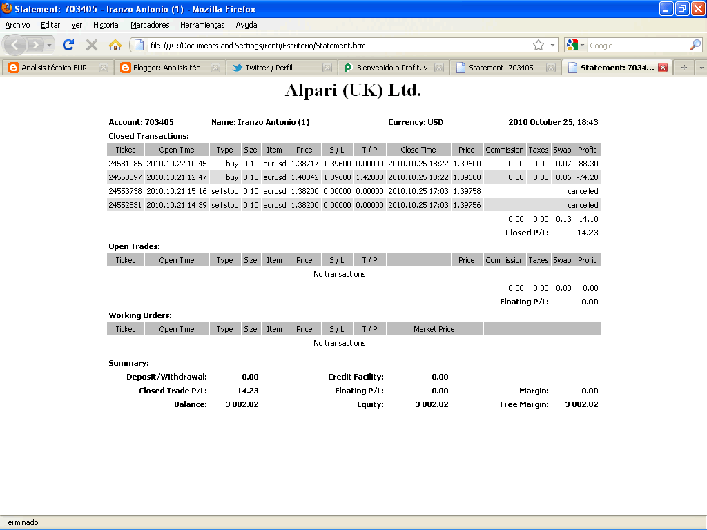Screen dimensions: 707x530
Task: Open a new tab with plus button
Action: [x=684, y=68]
